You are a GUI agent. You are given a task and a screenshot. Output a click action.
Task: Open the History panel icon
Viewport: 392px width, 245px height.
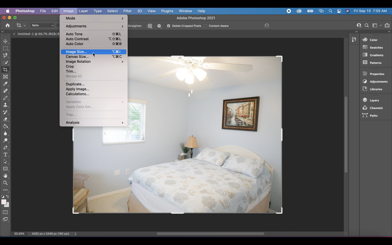[354, 40]
